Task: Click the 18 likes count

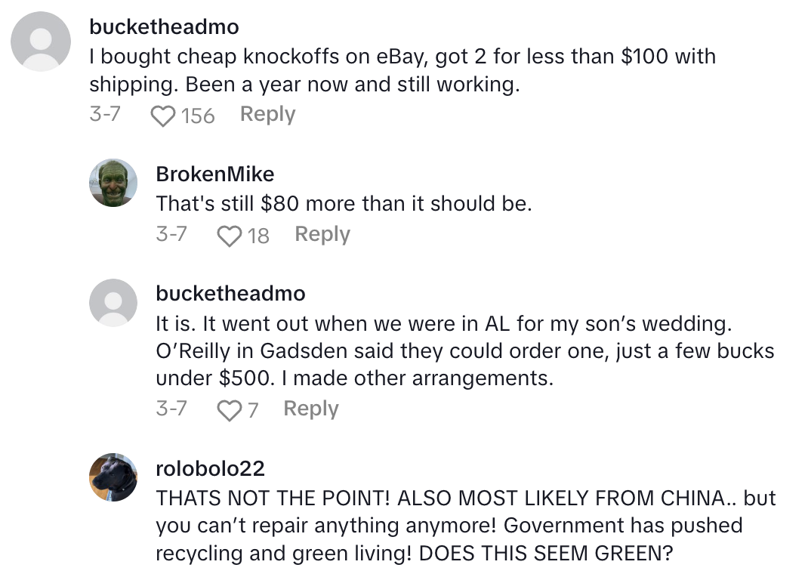Action: pos(258,236)
